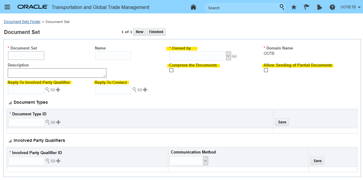
Task: Go back to Document Sets Finder
Action: [x=22, y=22]
